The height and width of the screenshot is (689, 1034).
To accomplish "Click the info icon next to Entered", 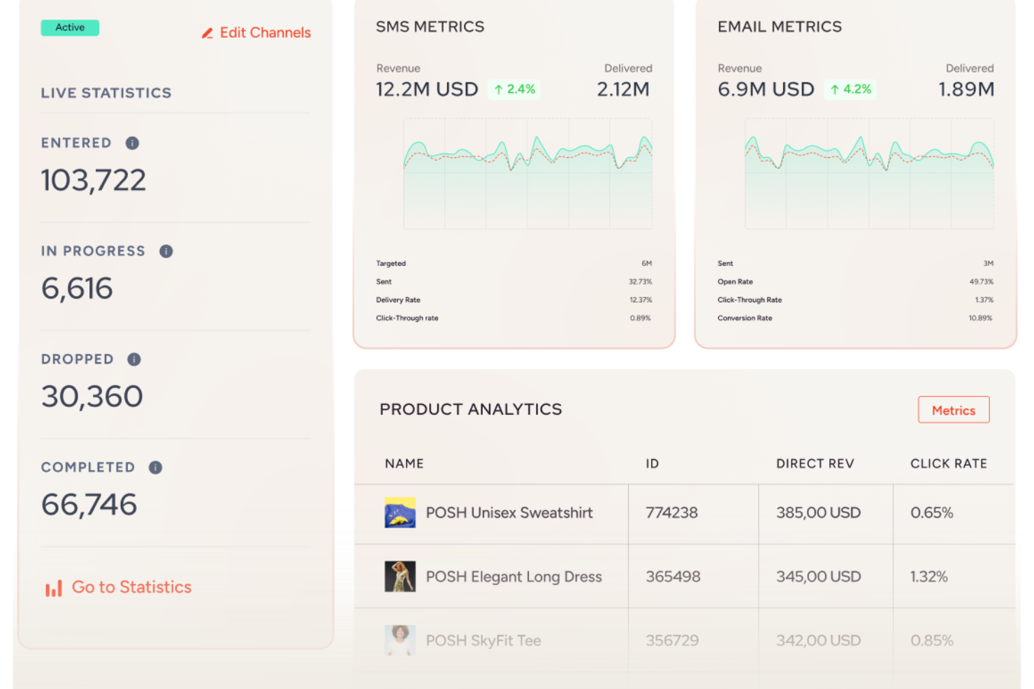I will pyautogui.click(x=132, y=143).
